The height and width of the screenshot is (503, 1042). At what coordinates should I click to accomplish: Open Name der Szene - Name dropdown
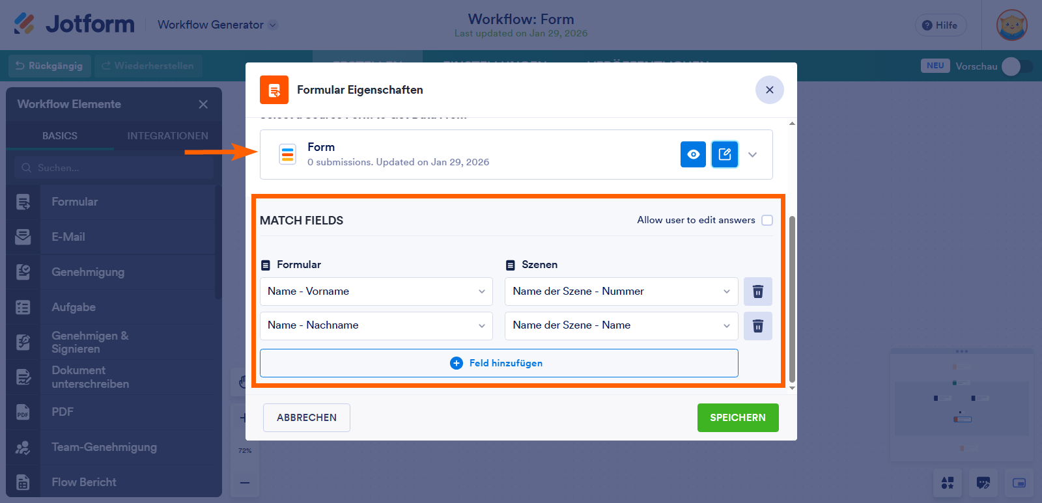(621, 325)
